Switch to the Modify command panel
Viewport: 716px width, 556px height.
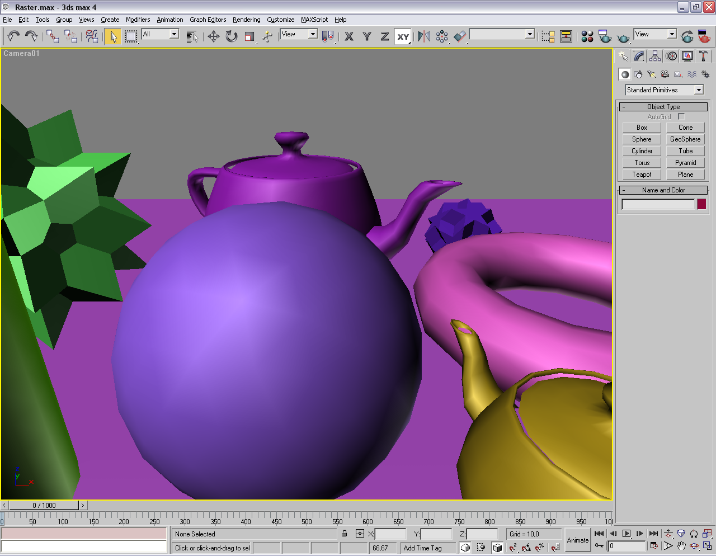(639, 56)
